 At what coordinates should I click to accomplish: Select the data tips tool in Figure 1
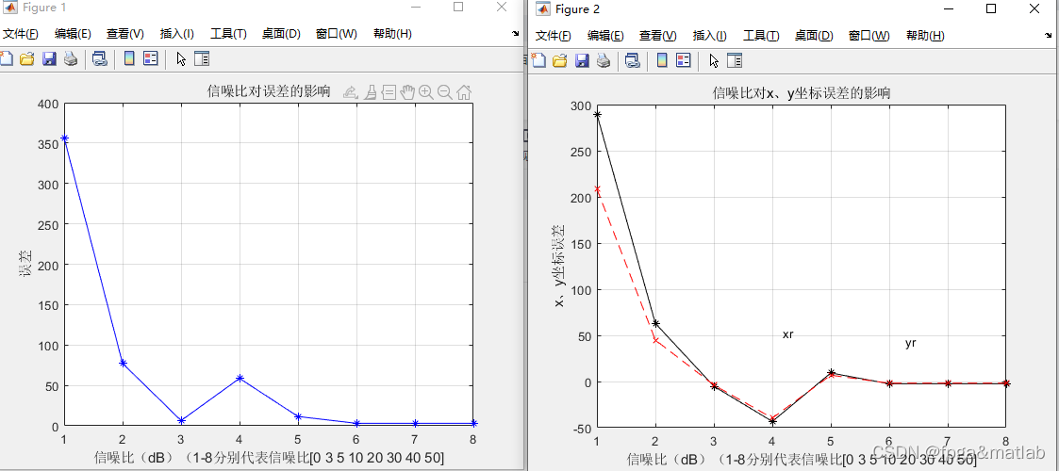[389, 92]
